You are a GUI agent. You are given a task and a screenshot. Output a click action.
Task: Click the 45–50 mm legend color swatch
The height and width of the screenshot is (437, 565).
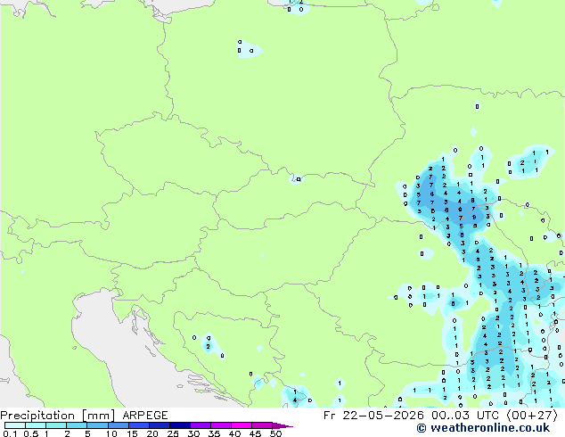(x=262, y=425)
